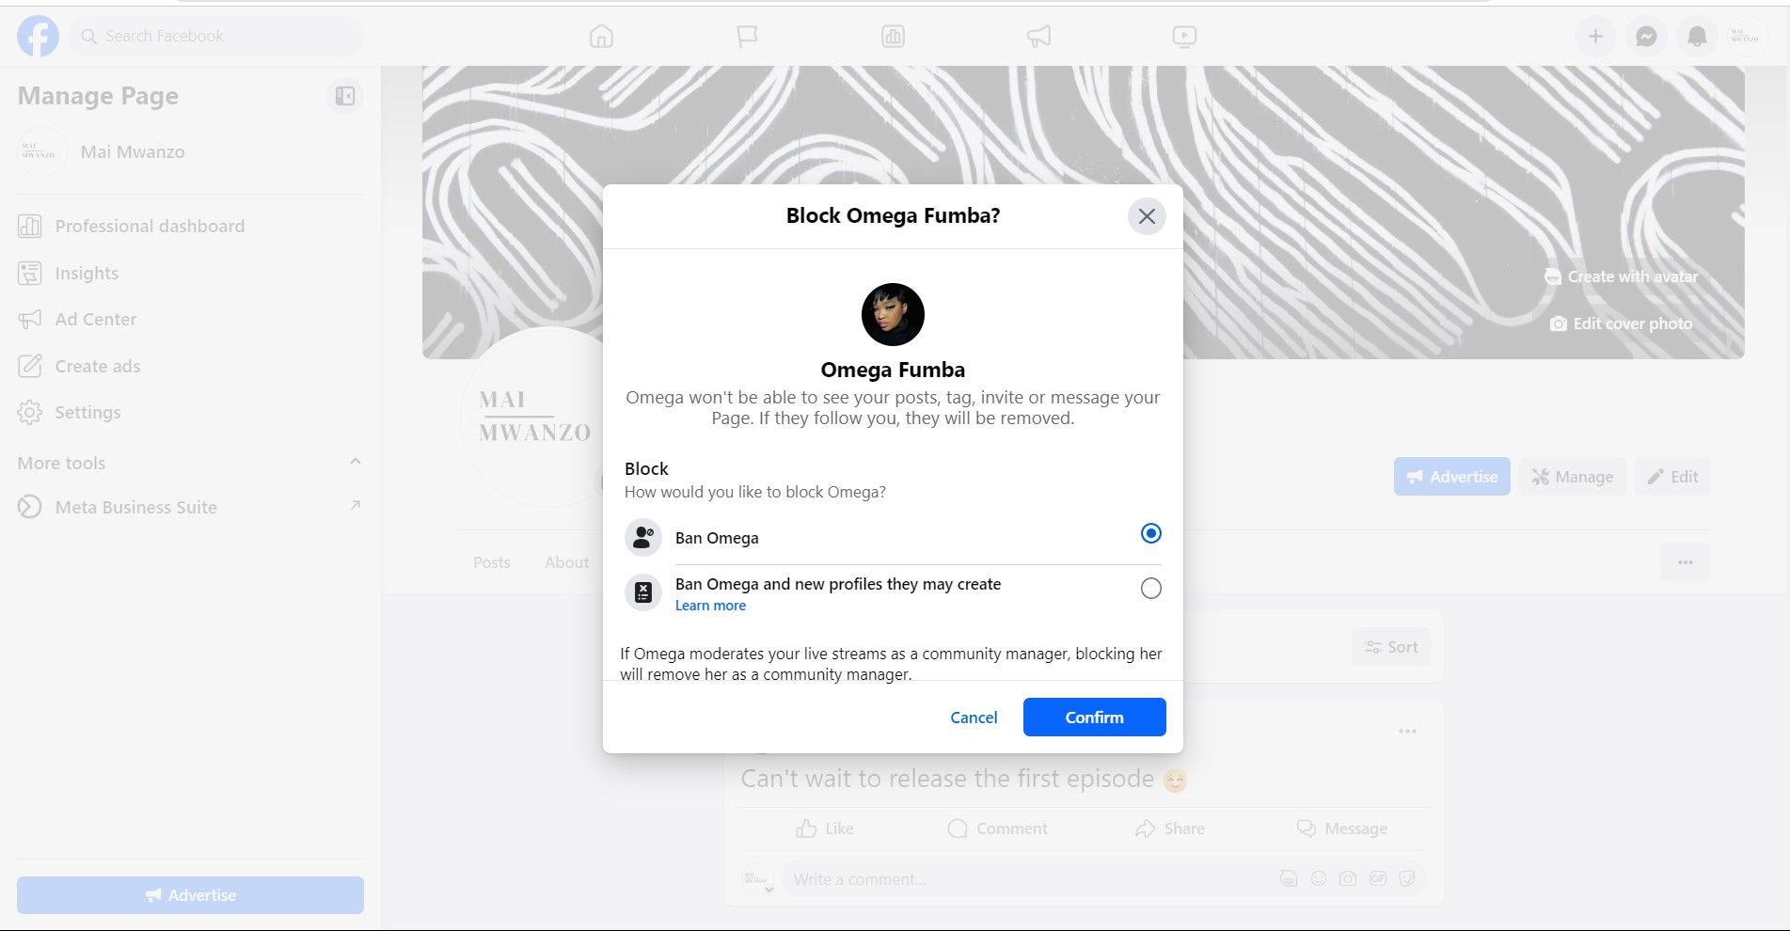Switch to the About tab

pos(566,562)
